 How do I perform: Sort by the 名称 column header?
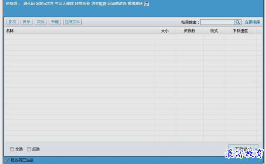tap(79, 31)
